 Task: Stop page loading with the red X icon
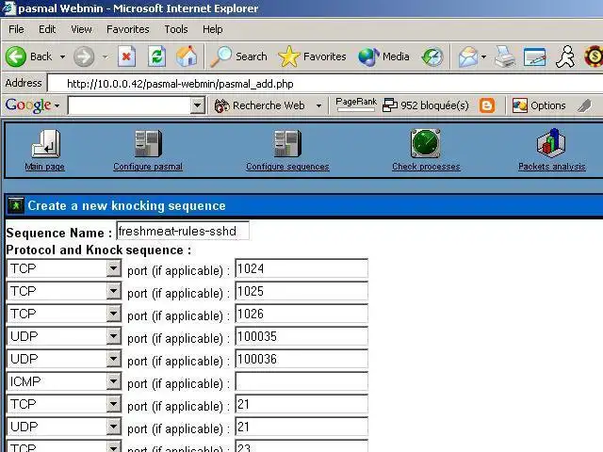point(126,56)
